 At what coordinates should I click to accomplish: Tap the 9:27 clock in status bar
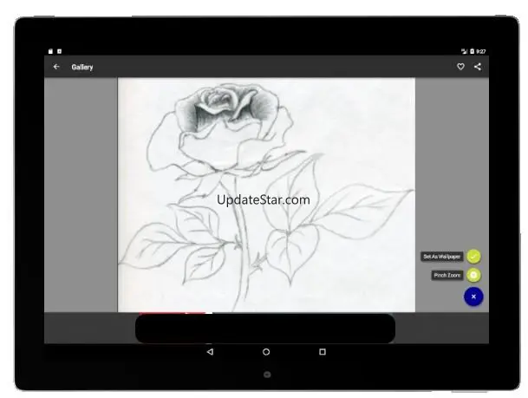pos(481,51)
